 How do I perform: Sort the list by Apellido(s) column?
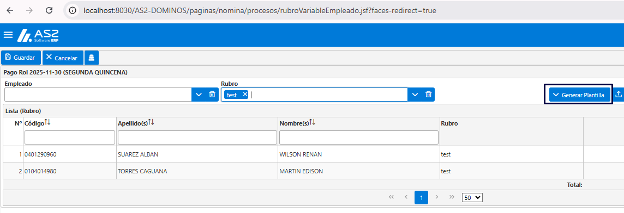coord(151,123)
